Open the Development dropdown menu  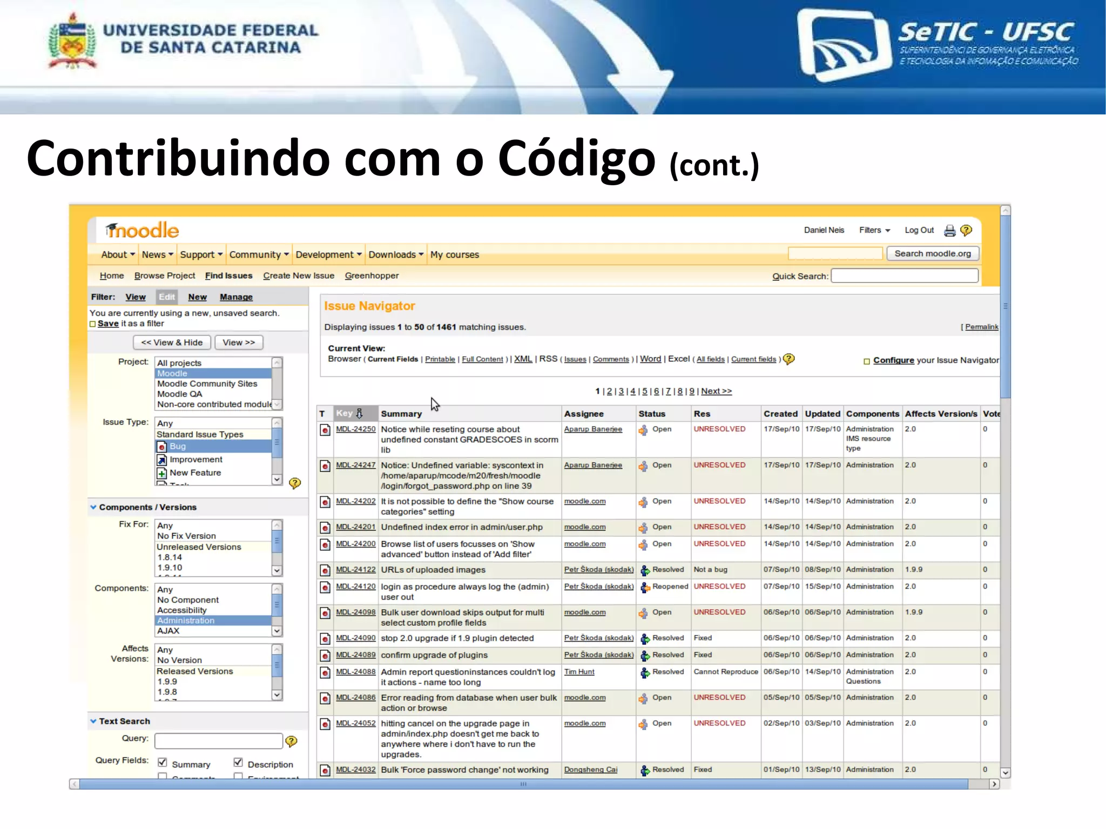point(328,255)
